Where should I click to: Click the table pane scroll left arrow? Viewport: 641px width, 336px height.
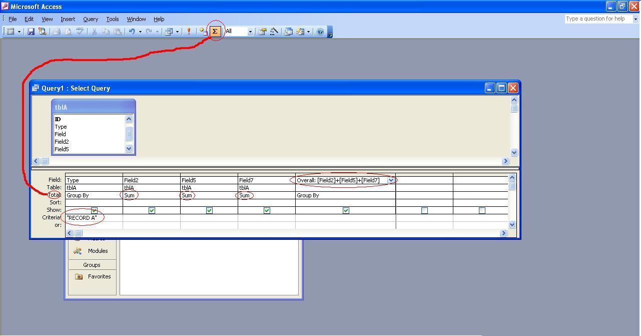tap(36, 161)
